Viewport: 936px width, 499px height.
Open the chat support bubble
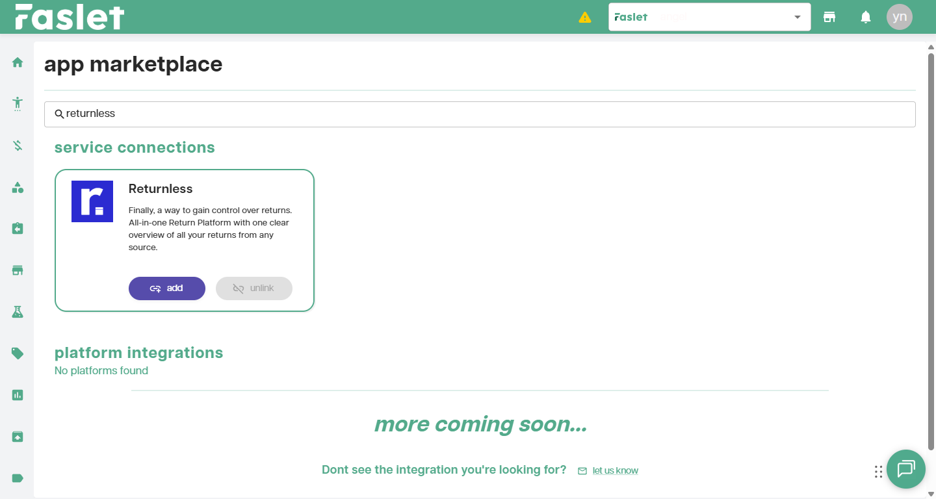906,469
